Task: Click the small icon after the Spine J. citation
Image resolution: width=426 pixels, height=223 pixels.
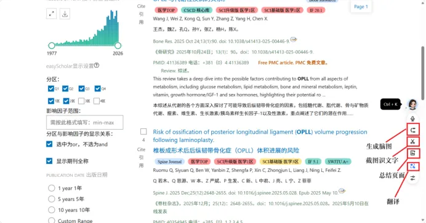Action: [x=342, y=191]
